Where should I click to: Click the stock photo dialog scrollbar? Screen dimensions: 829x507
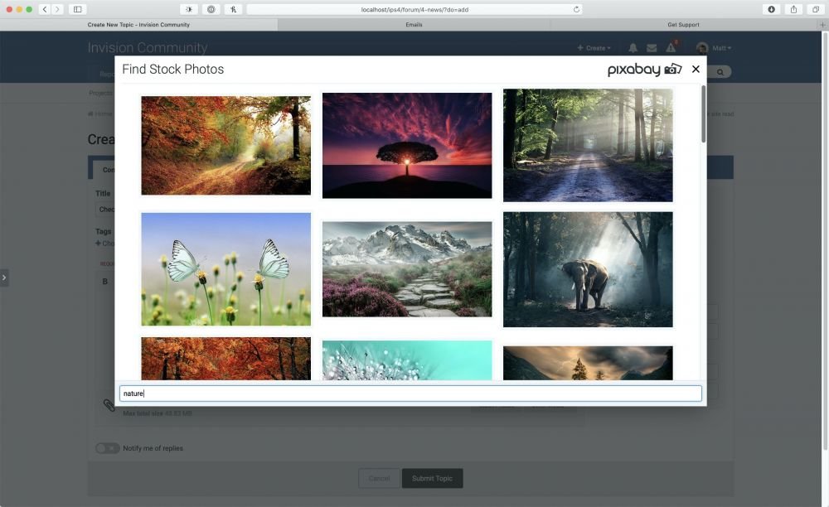click(704, 116)
